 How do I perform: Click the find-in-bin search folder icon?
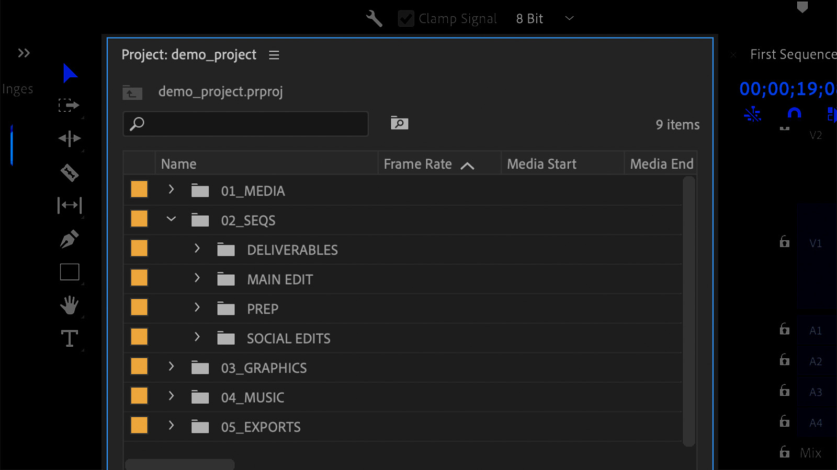[x=399, y=123]
